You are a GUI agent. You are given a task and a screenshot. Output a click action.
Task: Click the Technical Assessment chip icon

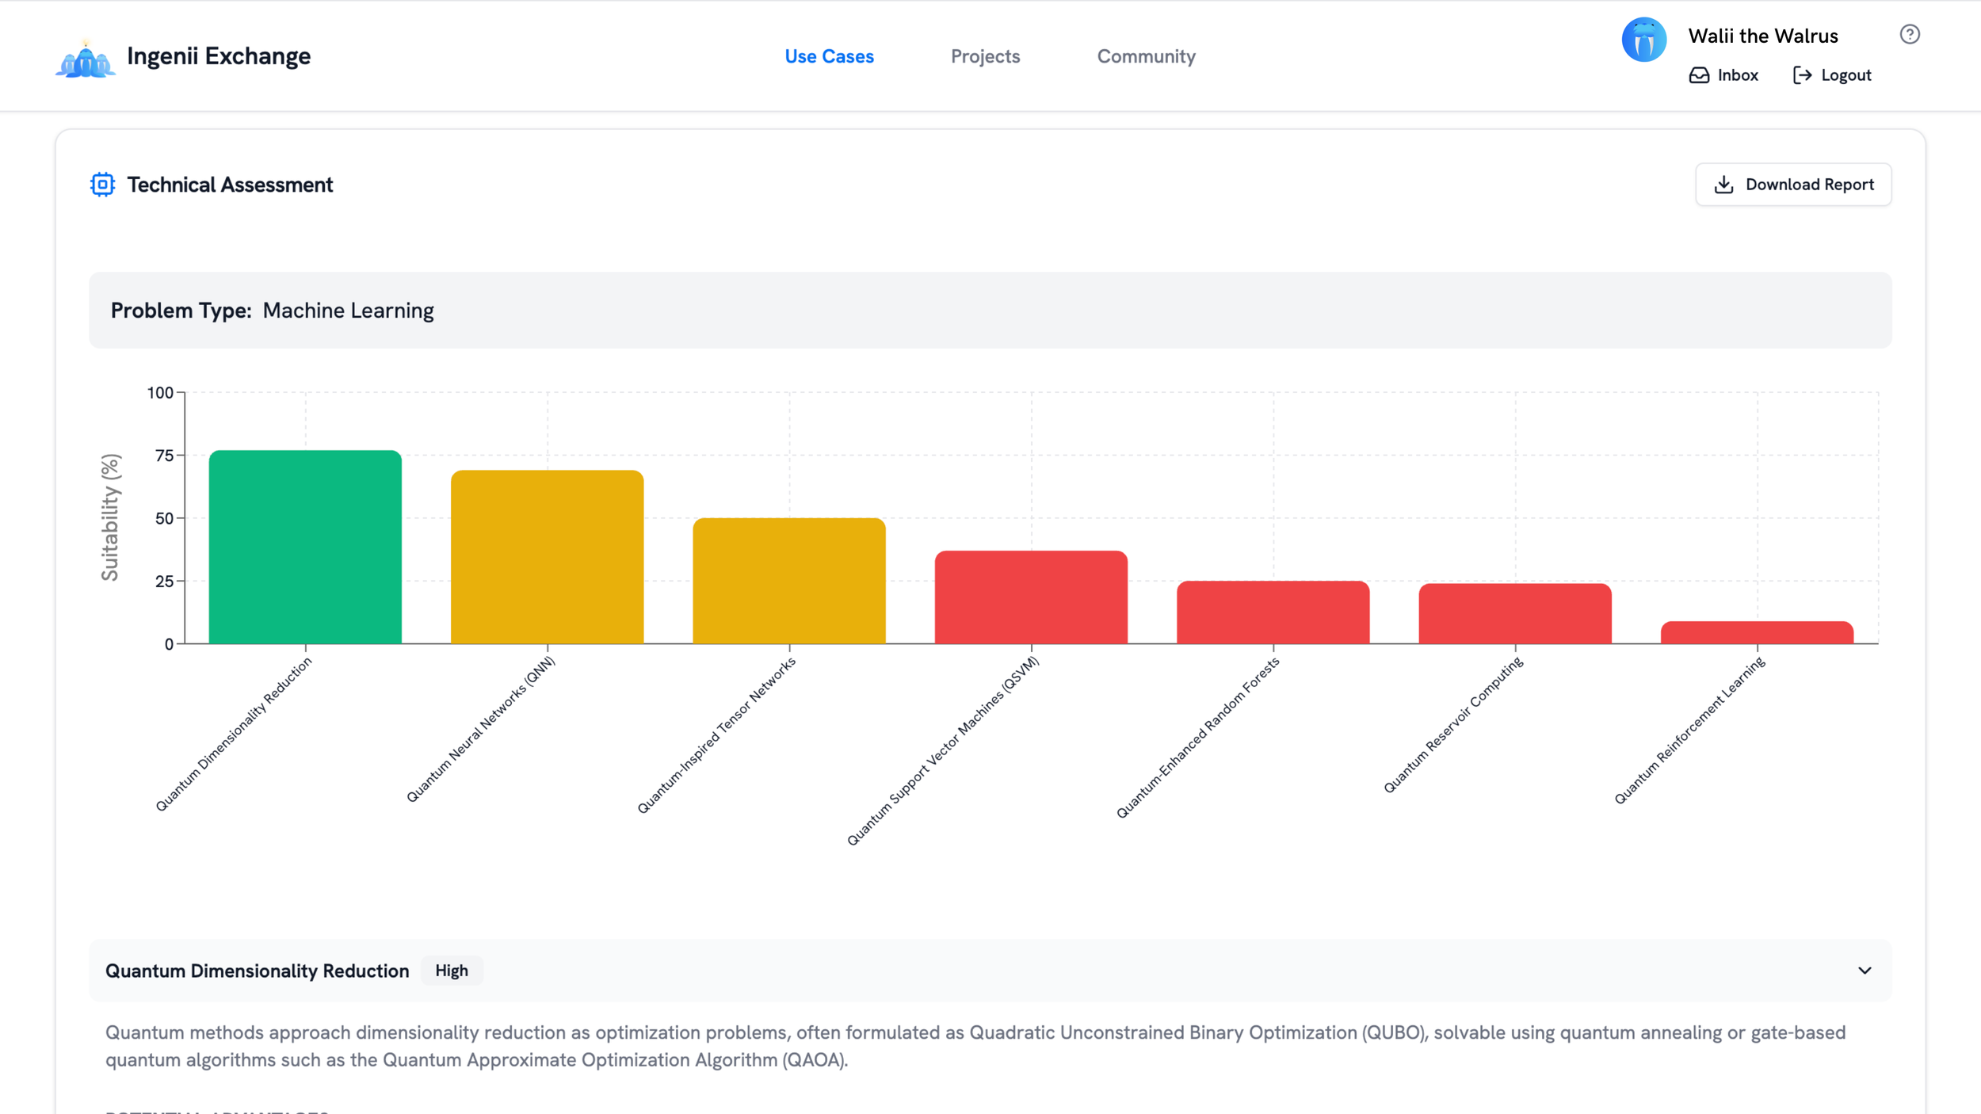101,184
